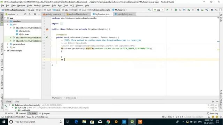Open Google Chrome from taskbar
The width and height of the screenshot is (223, 125).
108,122
